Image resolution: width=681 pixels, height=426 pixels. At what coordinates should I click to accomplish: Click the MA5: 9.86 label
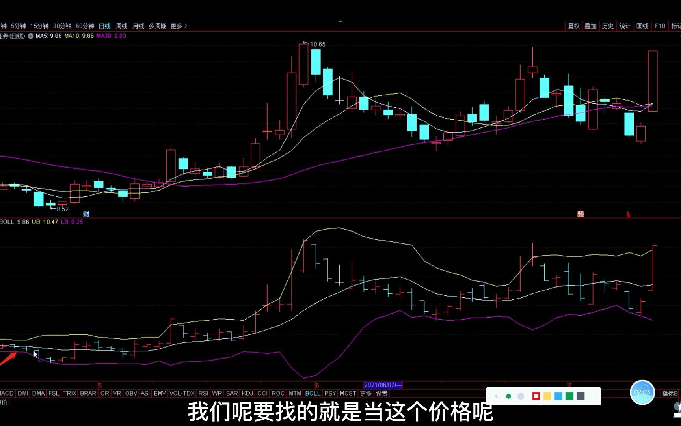click(x=48, y=36)
